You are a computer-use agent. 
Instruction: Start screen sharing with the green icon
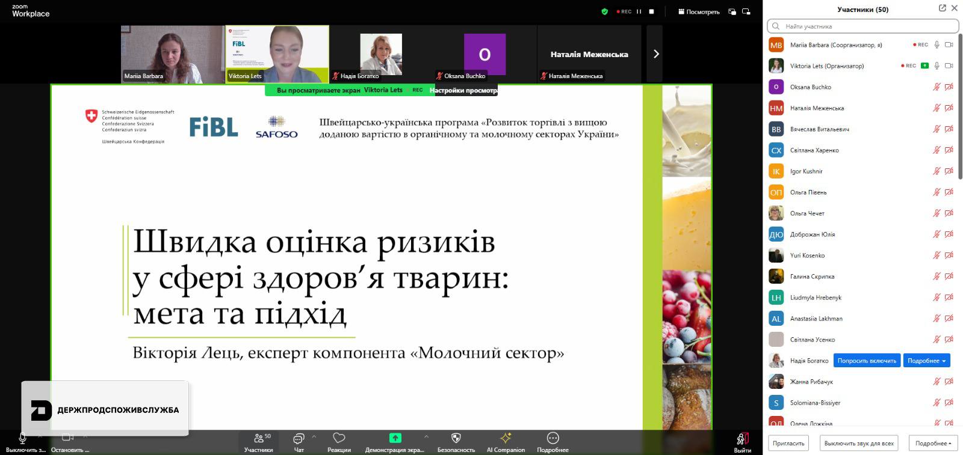coord(395,438)
